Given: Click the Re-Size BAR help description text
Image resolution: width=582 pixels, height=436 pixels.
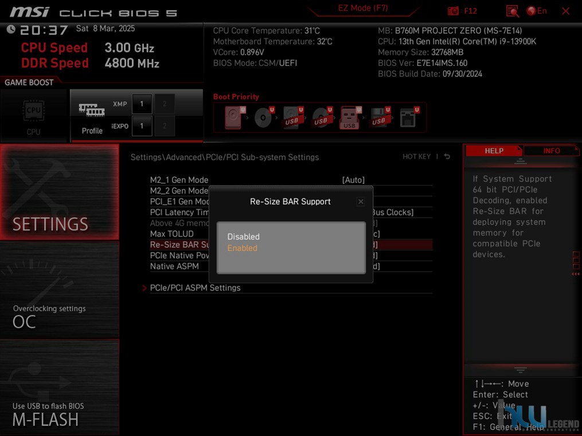Looking at the screenshot, I should (512, 217).
